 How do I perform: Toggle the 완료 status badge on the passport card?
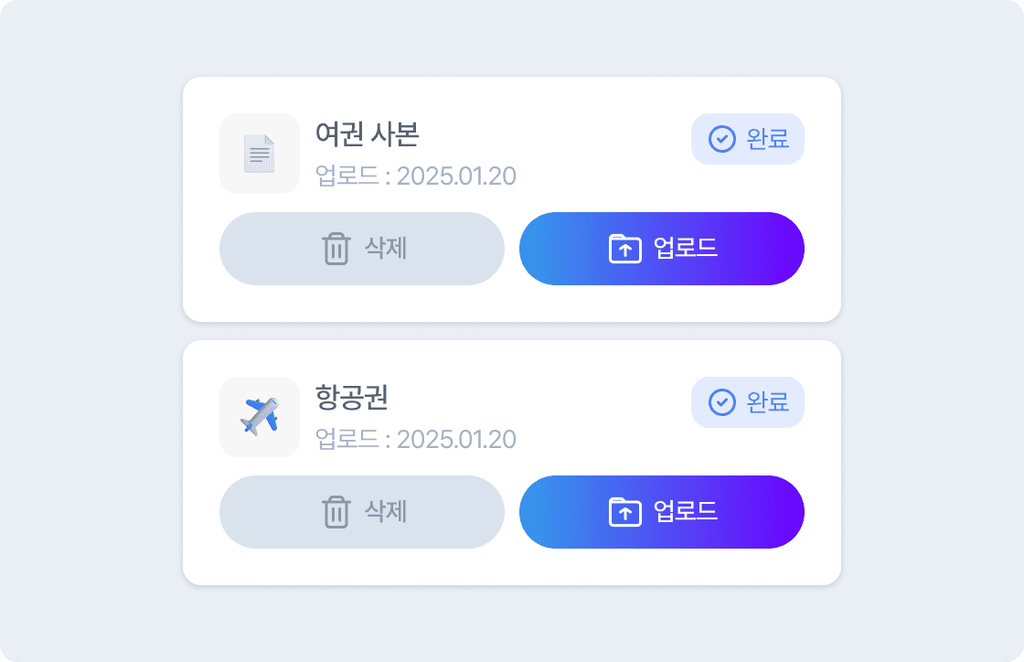pos(747,139)
